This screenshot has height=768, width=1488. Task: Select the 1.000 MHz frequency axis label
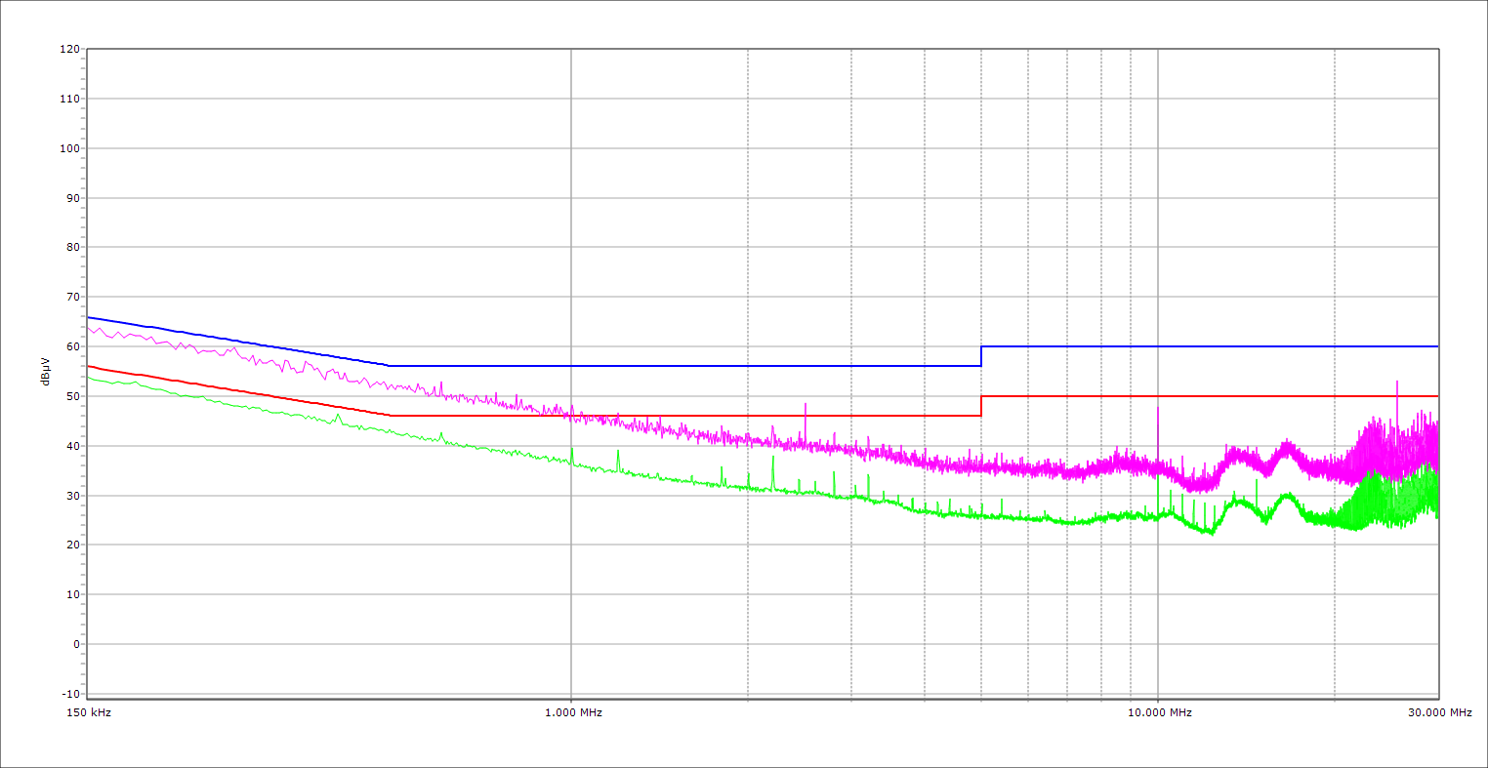point(572,712)
